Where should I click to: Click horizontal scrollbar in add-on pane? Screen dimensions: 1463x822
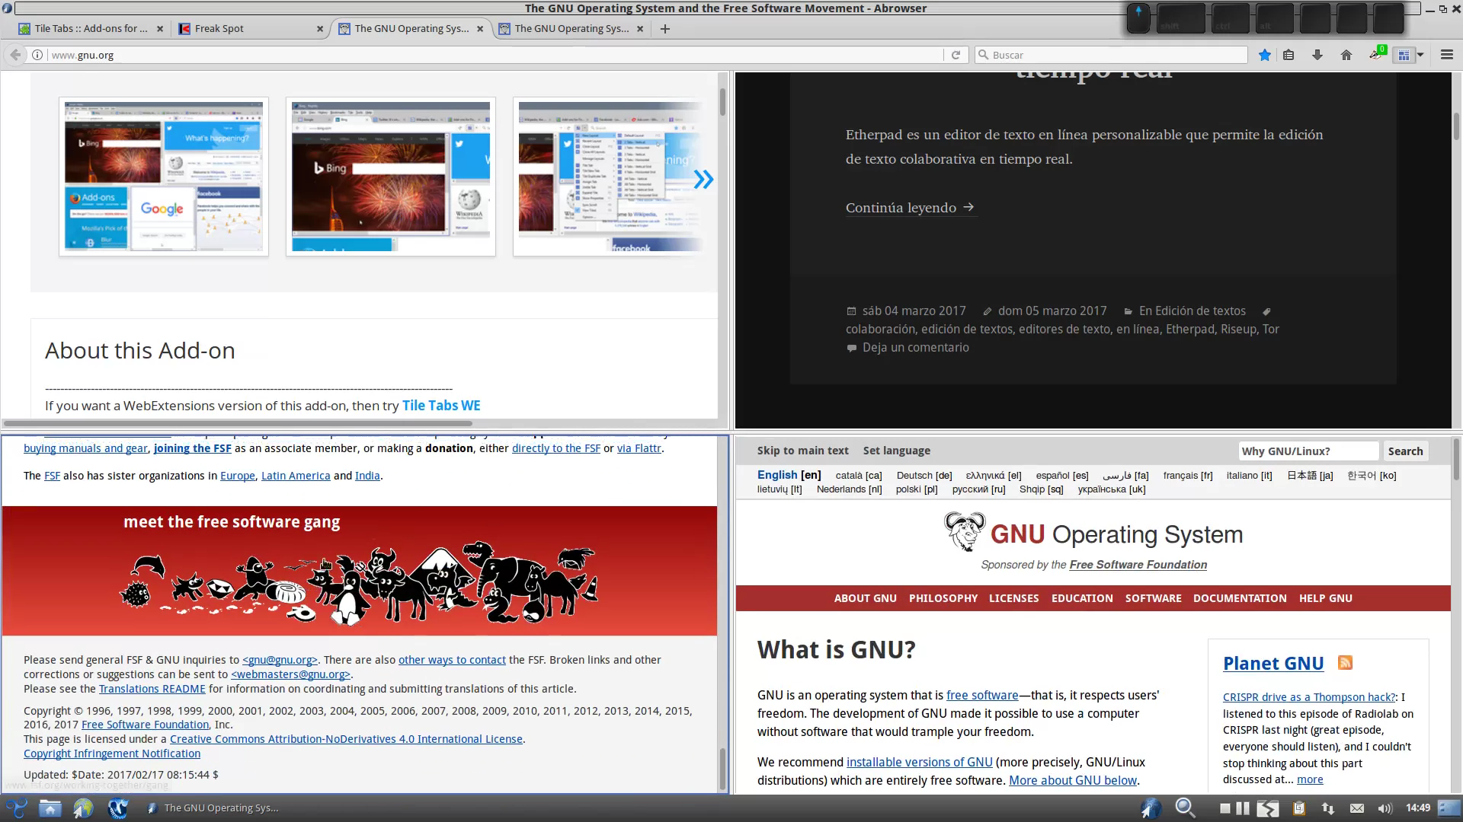coord(238,423)
